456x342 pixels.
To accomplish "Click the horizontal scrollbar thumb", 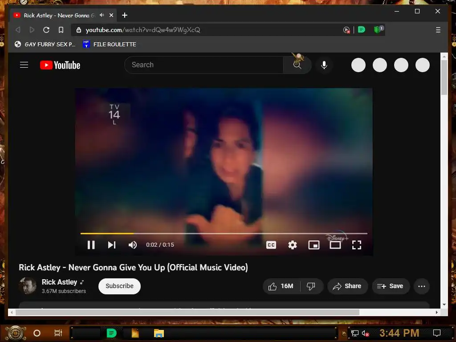I will [x=187, y=312].
